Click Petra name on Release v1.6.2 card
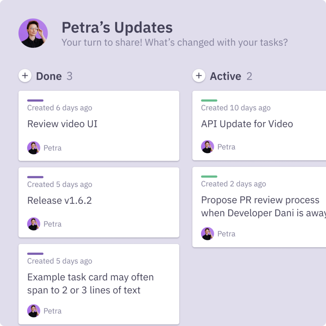This screenshot has width=326, height=326. click(x=53, y=224)
